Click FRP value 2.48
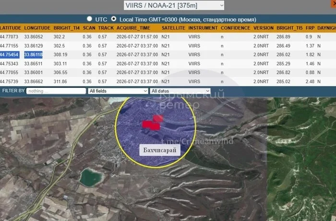Image resolution: width=336 pixels, height=221 pixels. 310,82
